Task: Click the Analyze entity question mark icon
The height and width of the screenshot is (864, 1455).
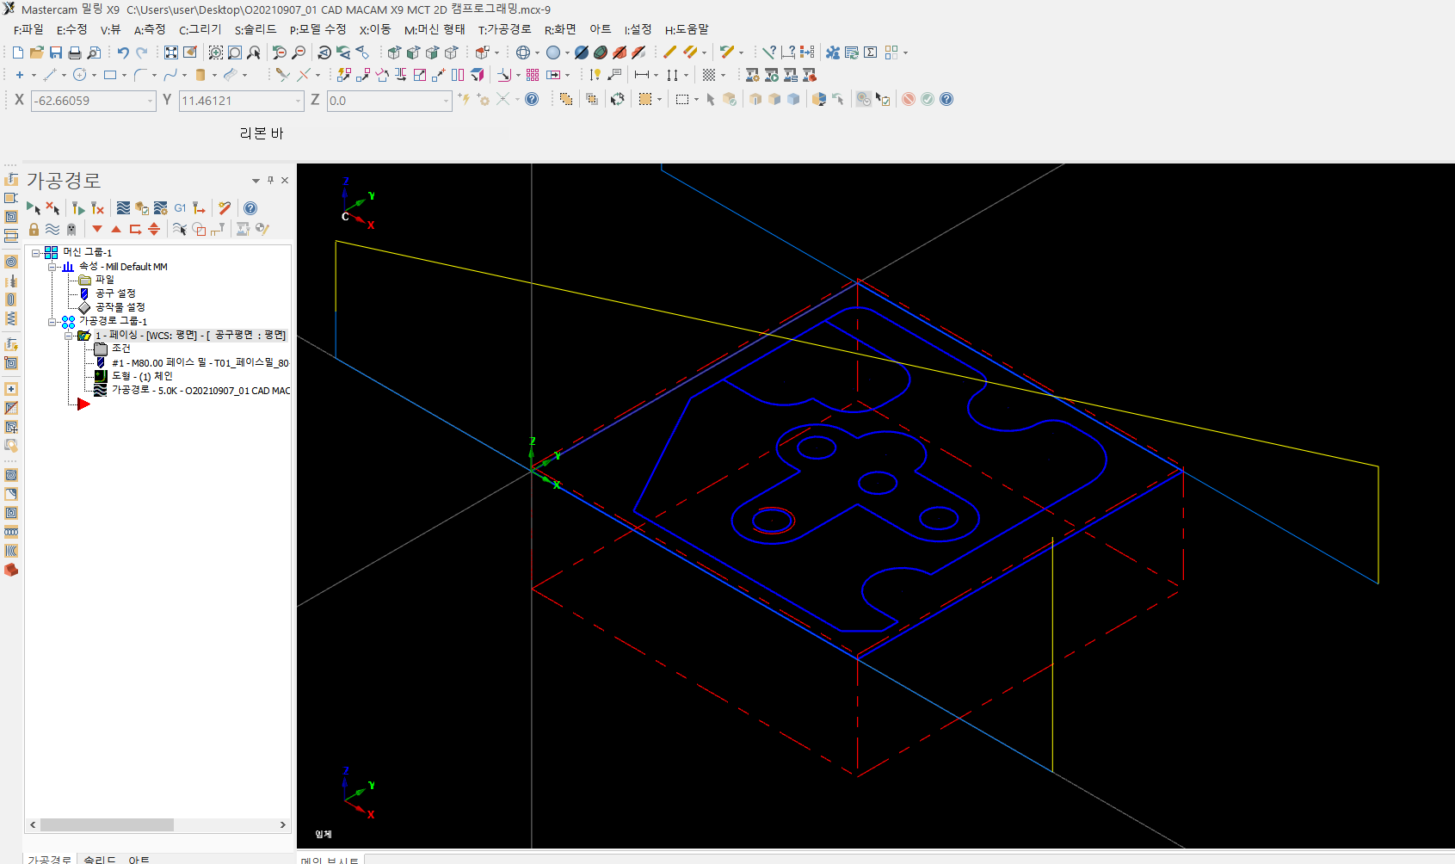Action: (769, 52)
